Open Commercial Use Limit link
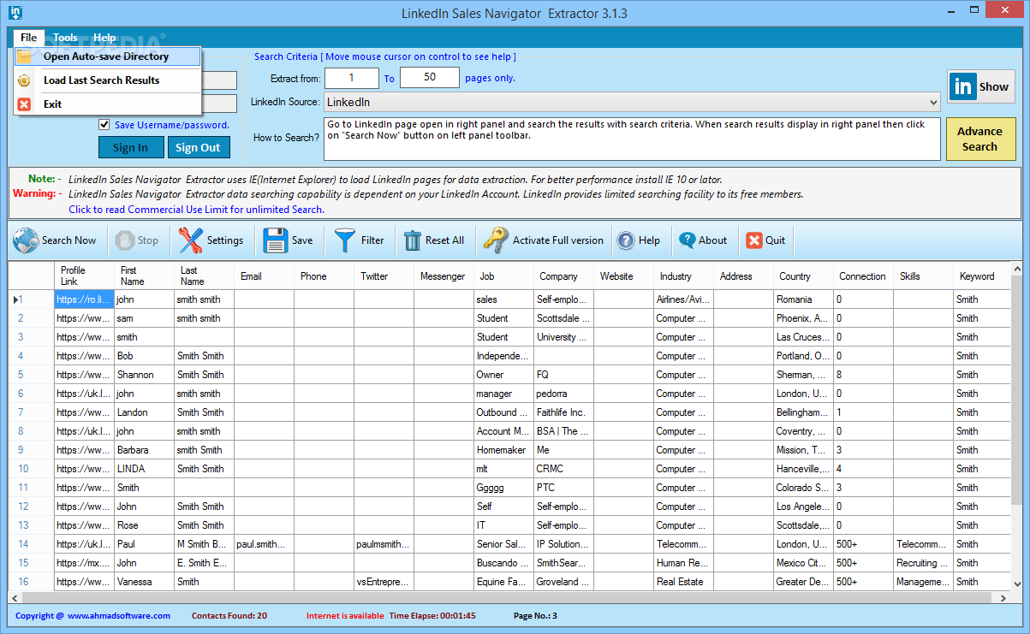 [196, 210]
